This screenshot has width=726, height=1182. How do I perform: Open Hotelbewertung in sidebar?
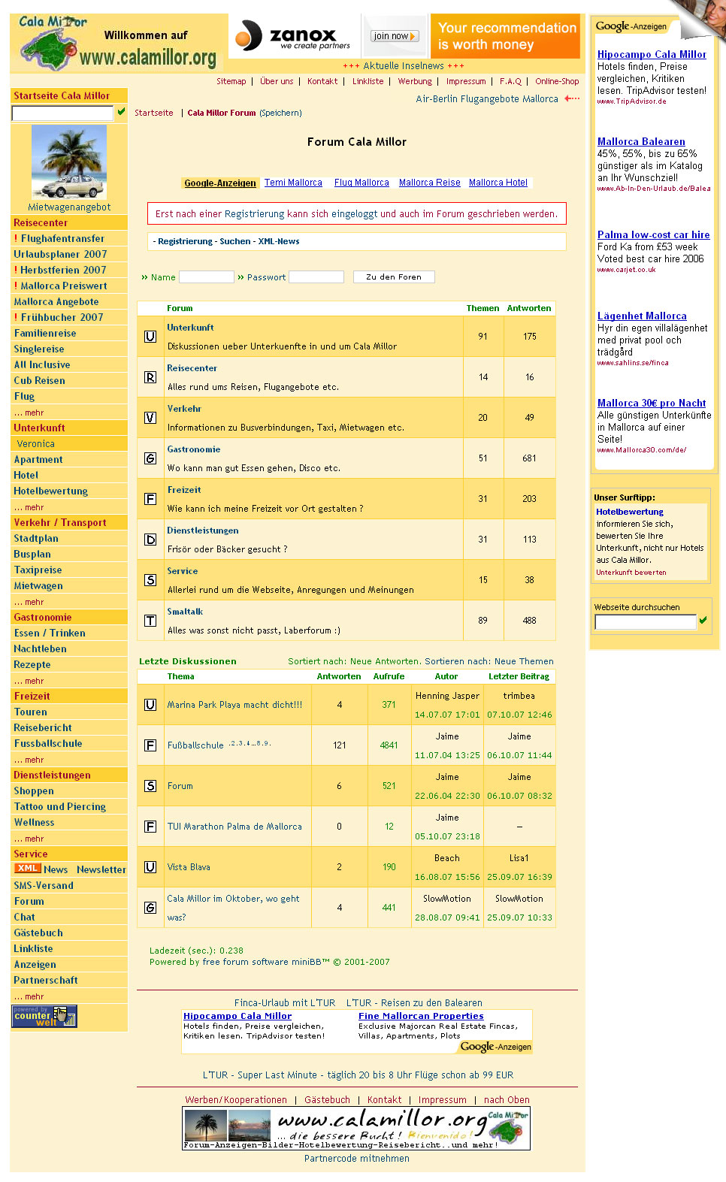pos(50,491)
